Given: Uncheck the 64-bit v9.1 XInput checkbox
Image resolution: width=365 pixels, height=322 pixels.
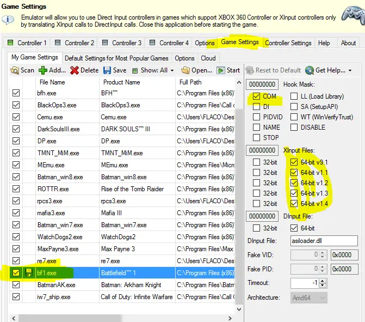Looking at the screenshot, I should click(x=294, y=162).
